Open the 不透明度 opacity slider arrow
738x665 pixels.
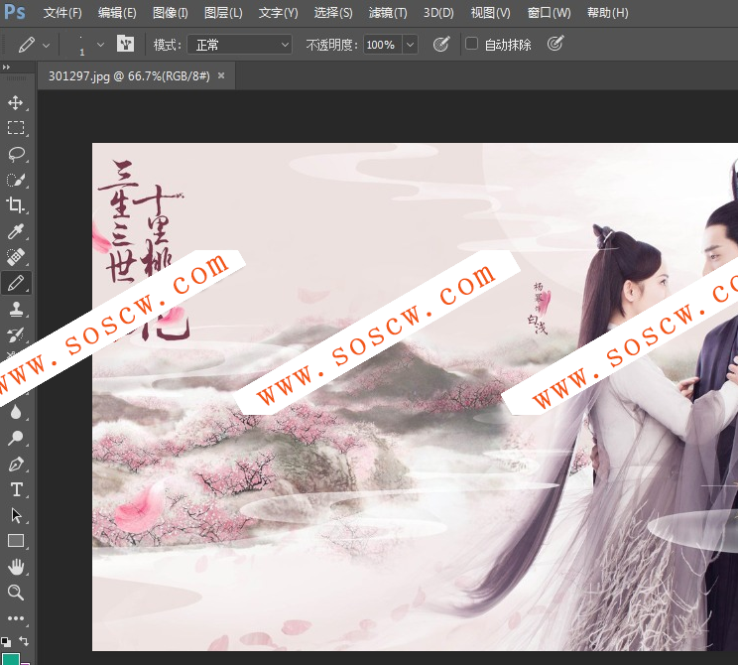pyautogui.click(x=410, y=45)
